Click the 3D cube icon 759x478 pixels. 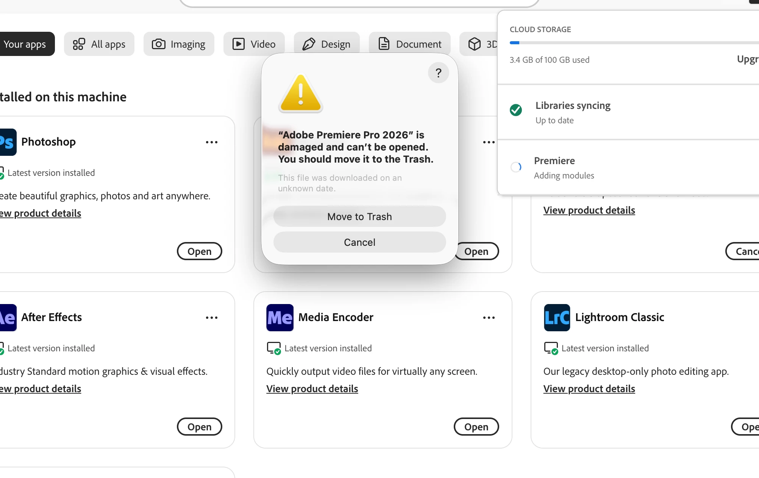[x=475, y=44]
